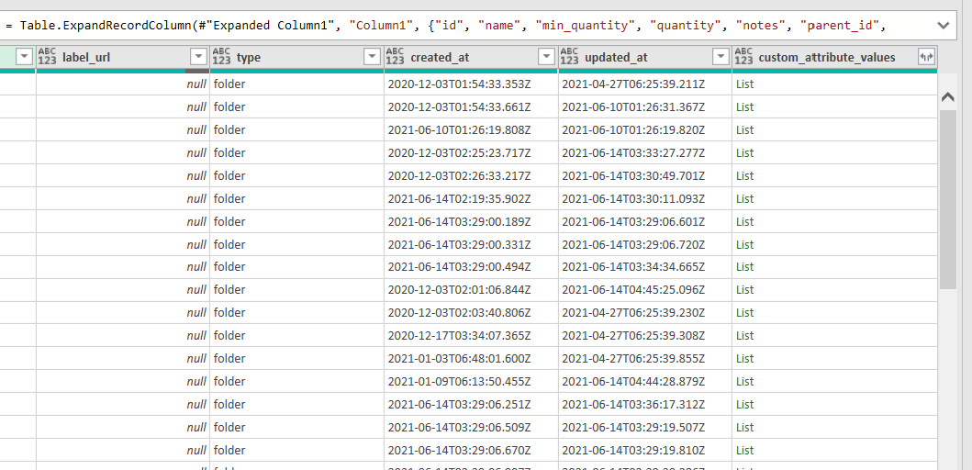Select cell updated_at 2021-06-14T03:29:06.720Z
Screen dimensions: 972x470
645,244
